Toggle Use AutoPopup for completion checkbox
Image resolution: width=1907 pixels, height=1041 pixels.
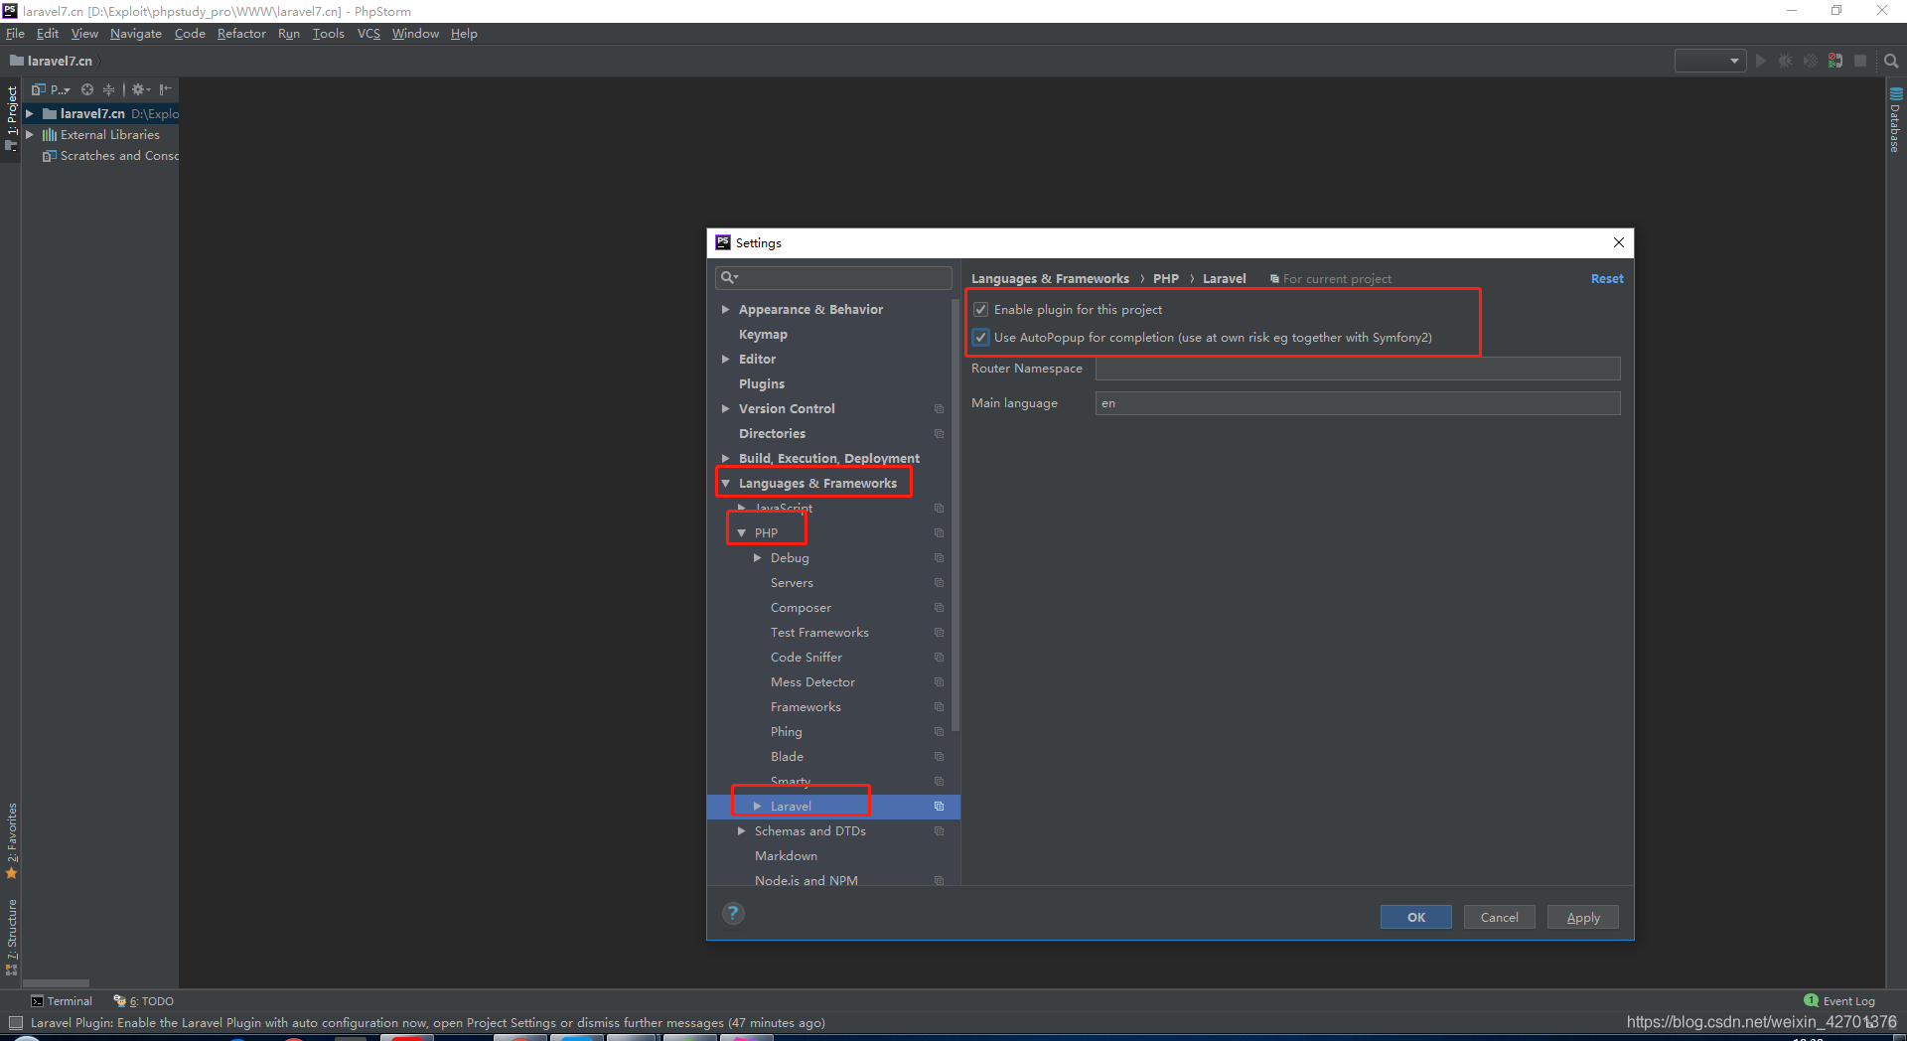click(981, 338)
